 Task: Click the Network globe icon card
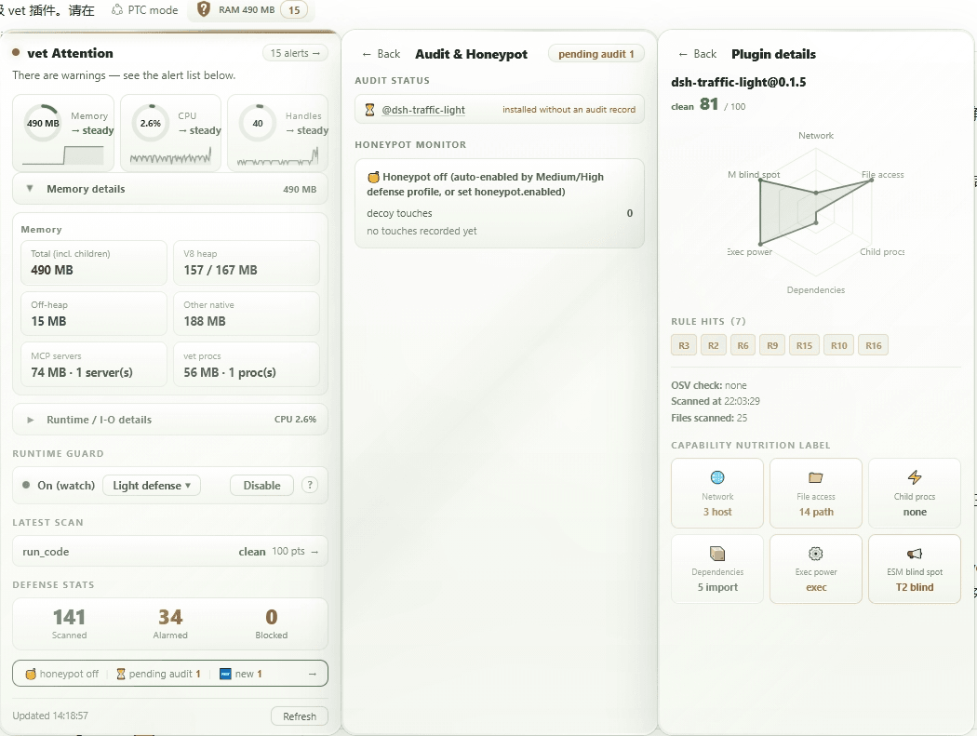pos(717,493)
